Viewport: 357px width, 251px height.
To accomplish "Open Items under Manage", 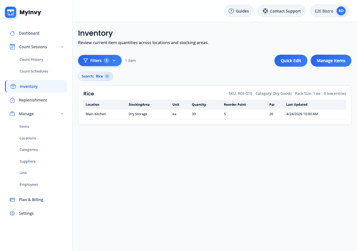I will (x=24, y=126).
